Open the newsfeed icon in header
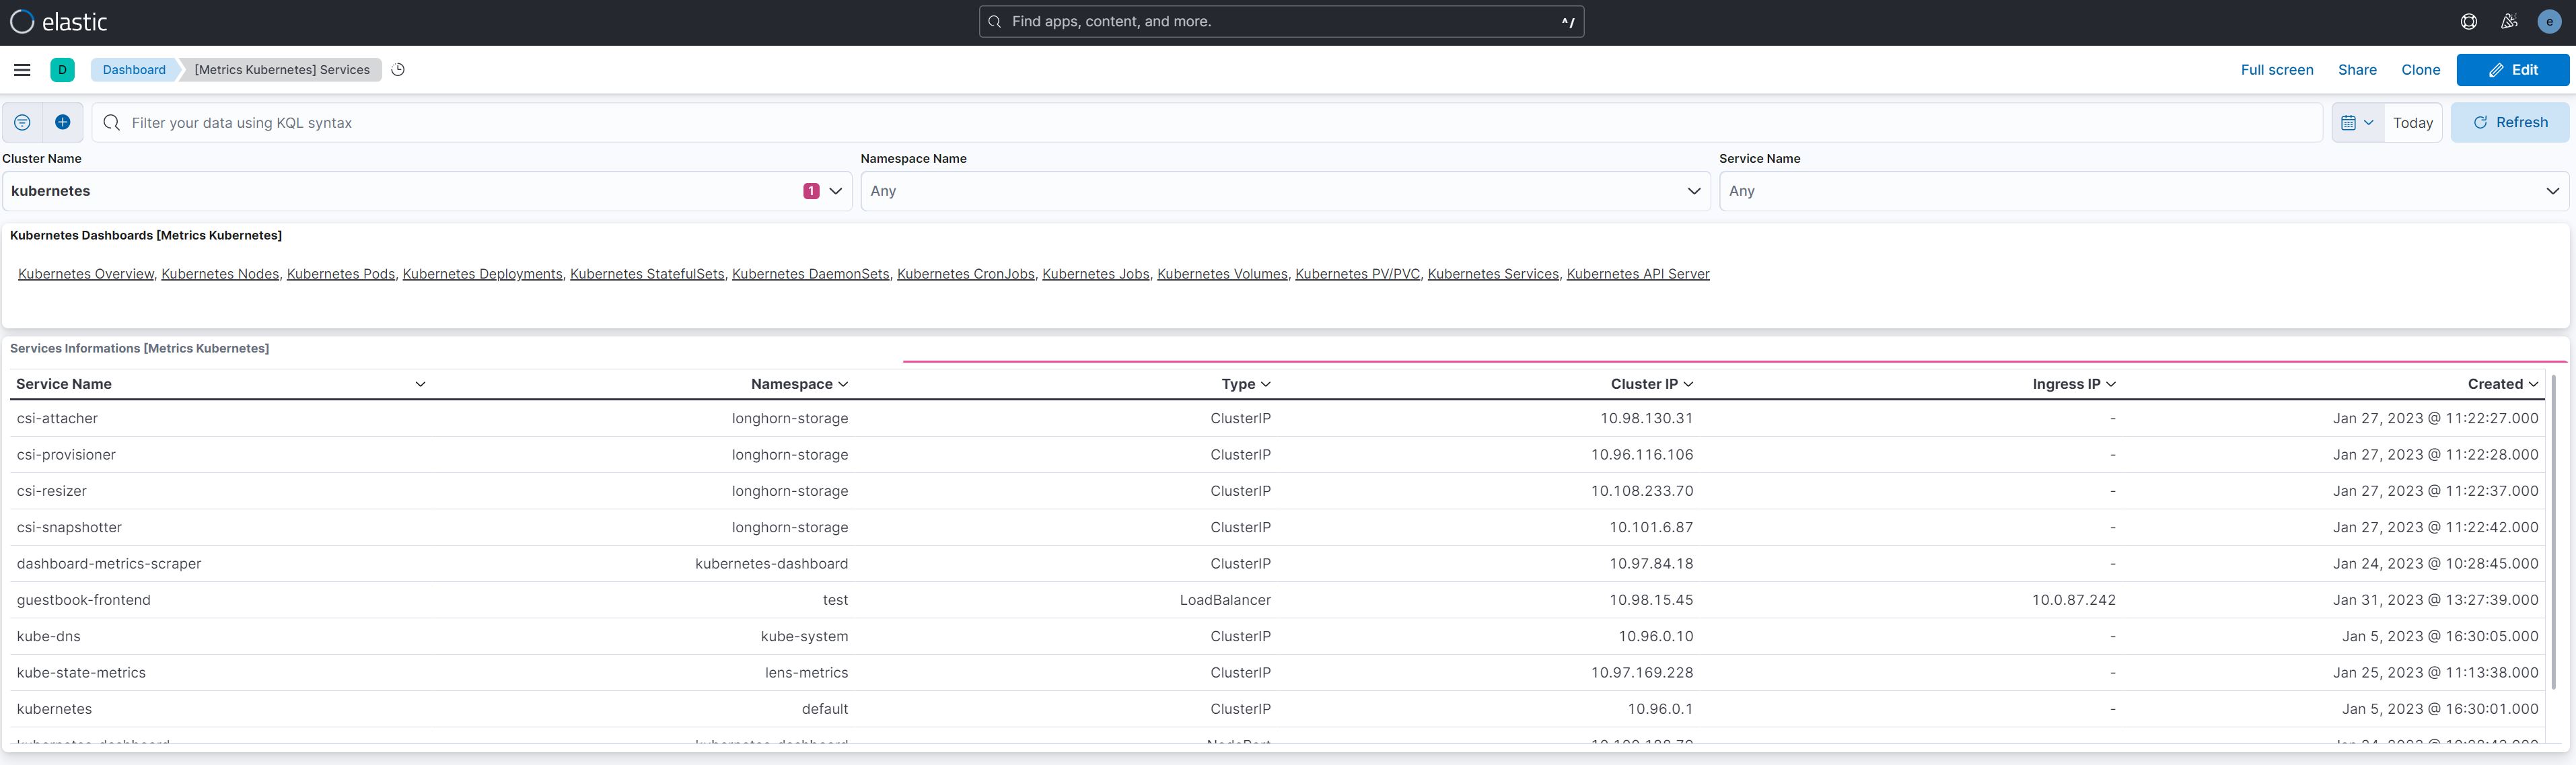Viewport: 2576px width, 765px height. (x=2509, y=22)
